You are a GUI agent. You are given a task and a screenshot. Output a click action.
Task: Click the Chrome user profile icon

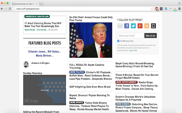(x=179, y=3)
